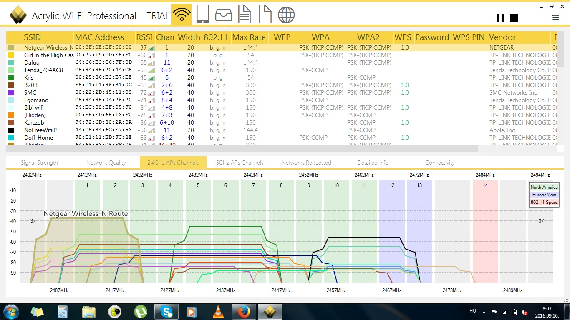Sort by RSSI column header
Image resolution: width=570 pixels, height=320 pixels.
click(144, 37)
